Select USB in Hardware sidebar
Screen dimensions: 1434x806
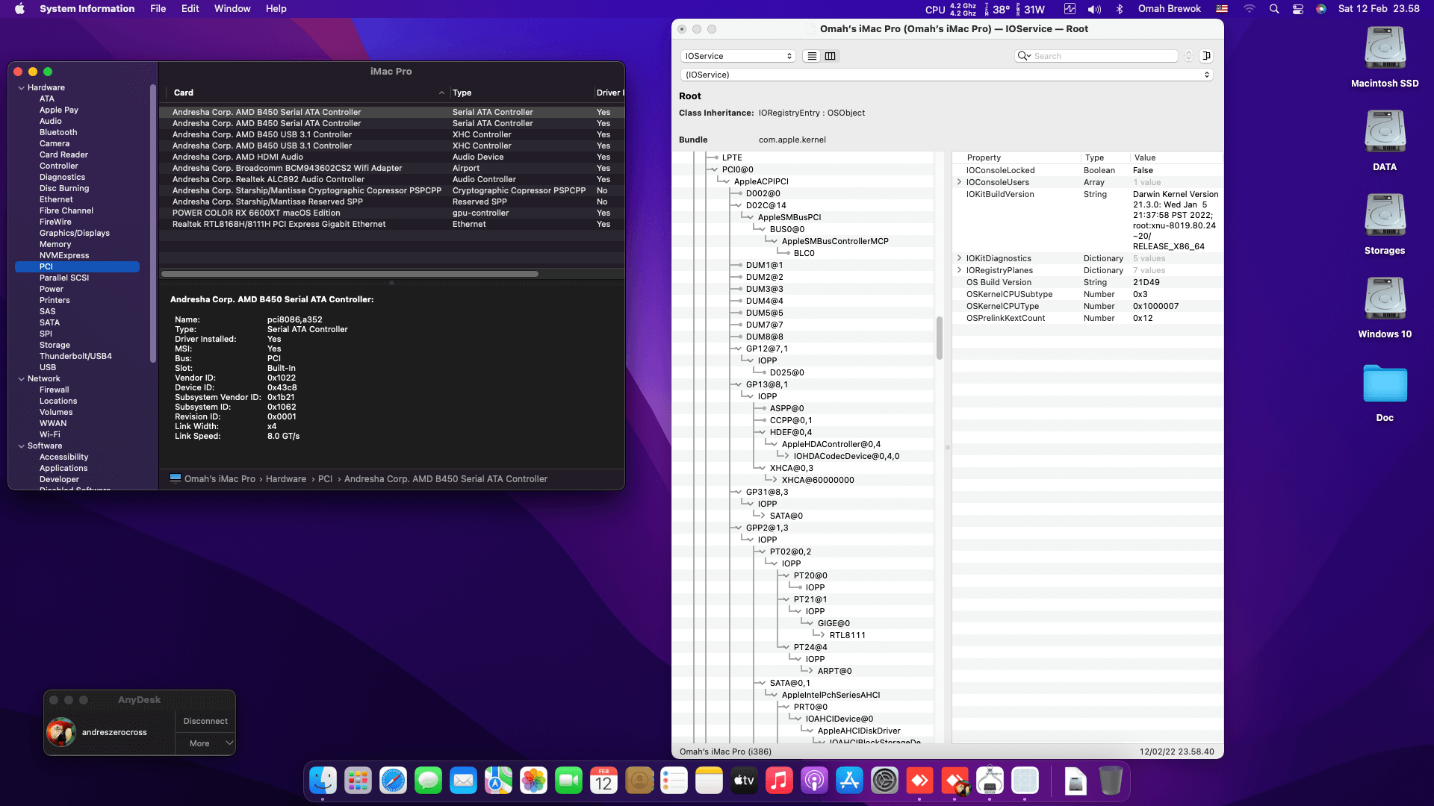point(48,368)
